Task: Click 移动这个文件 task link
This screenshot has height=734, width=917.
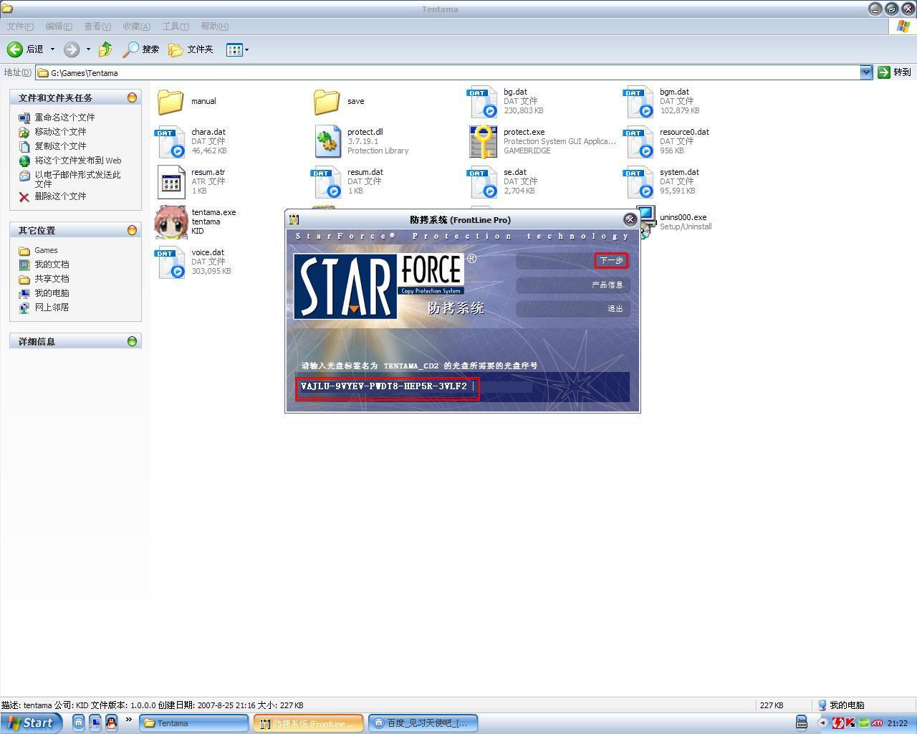Action: (60, 132)
